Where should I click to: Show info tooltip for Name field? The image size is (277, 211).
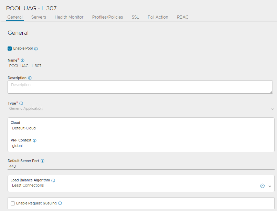(22, 61)
